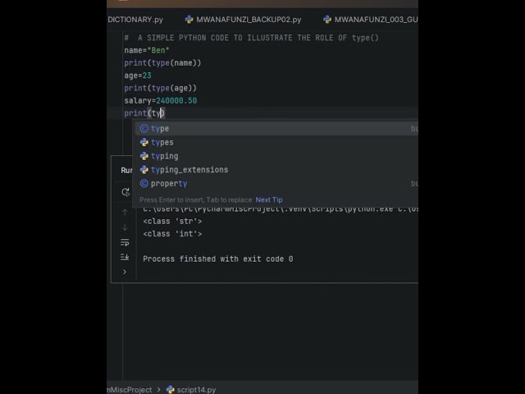Click script14.py in breadcrumb bar
The image size is (525, 394).
coord(196,390)
